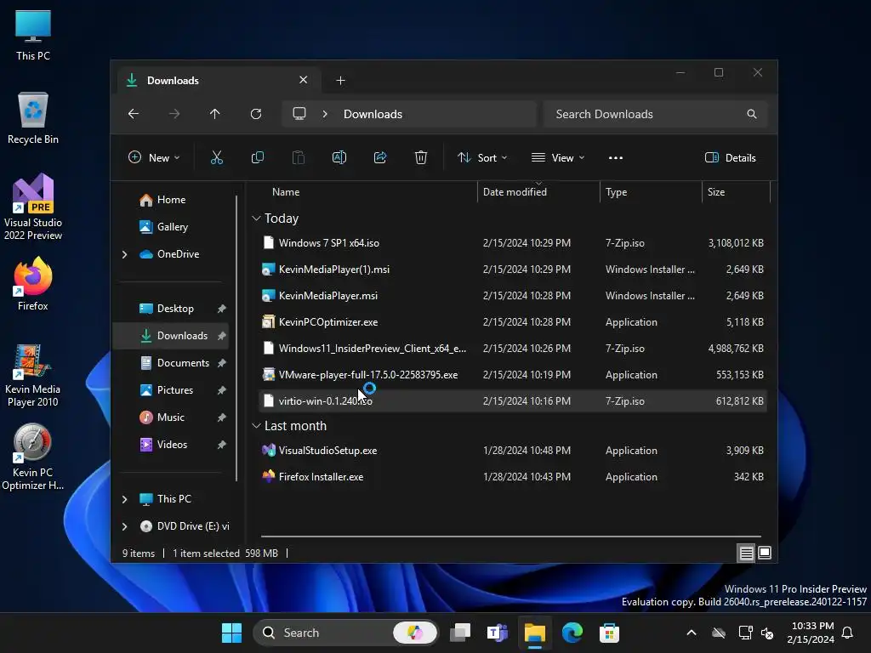Go to Desktop in sidebar
The image size is (871, 653).
point(171,309)
